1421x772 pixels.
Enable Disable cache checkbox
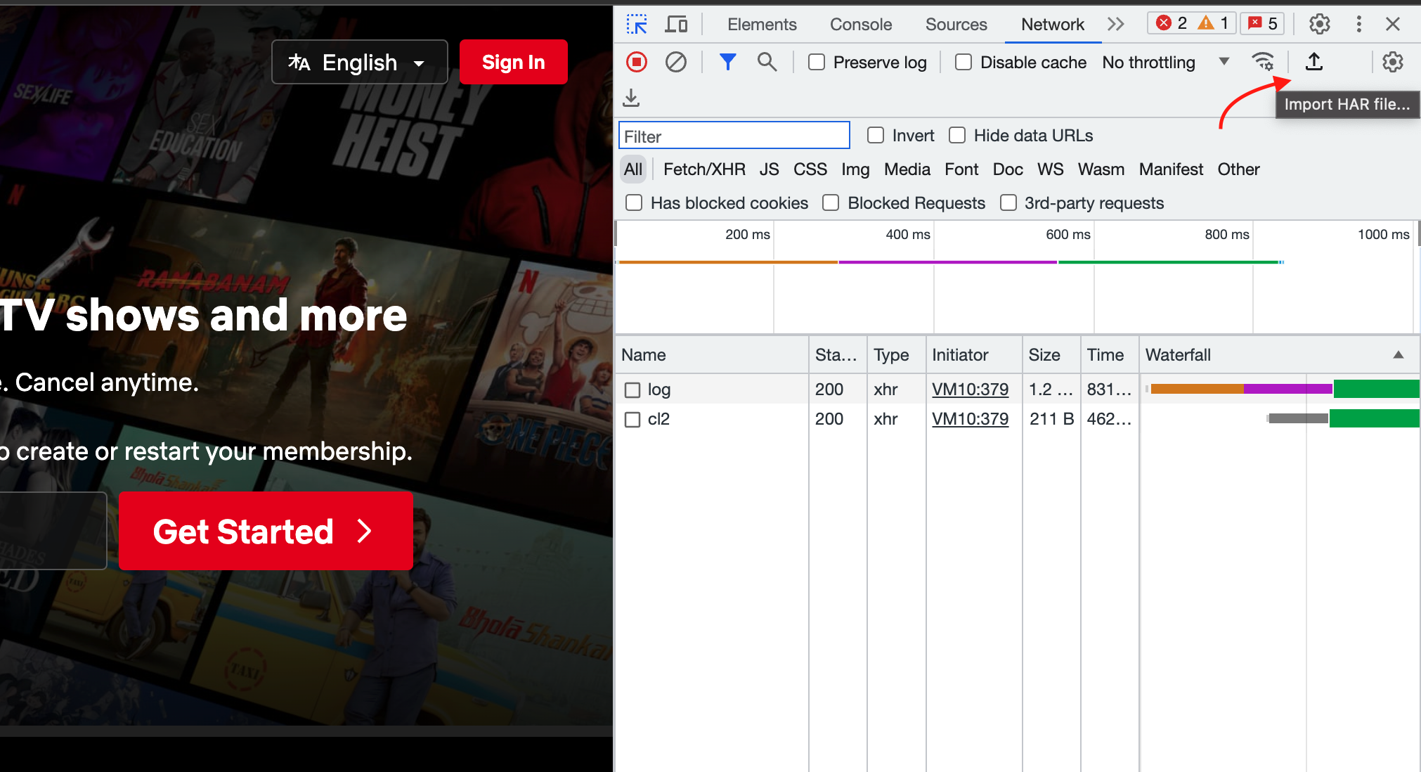963,63
